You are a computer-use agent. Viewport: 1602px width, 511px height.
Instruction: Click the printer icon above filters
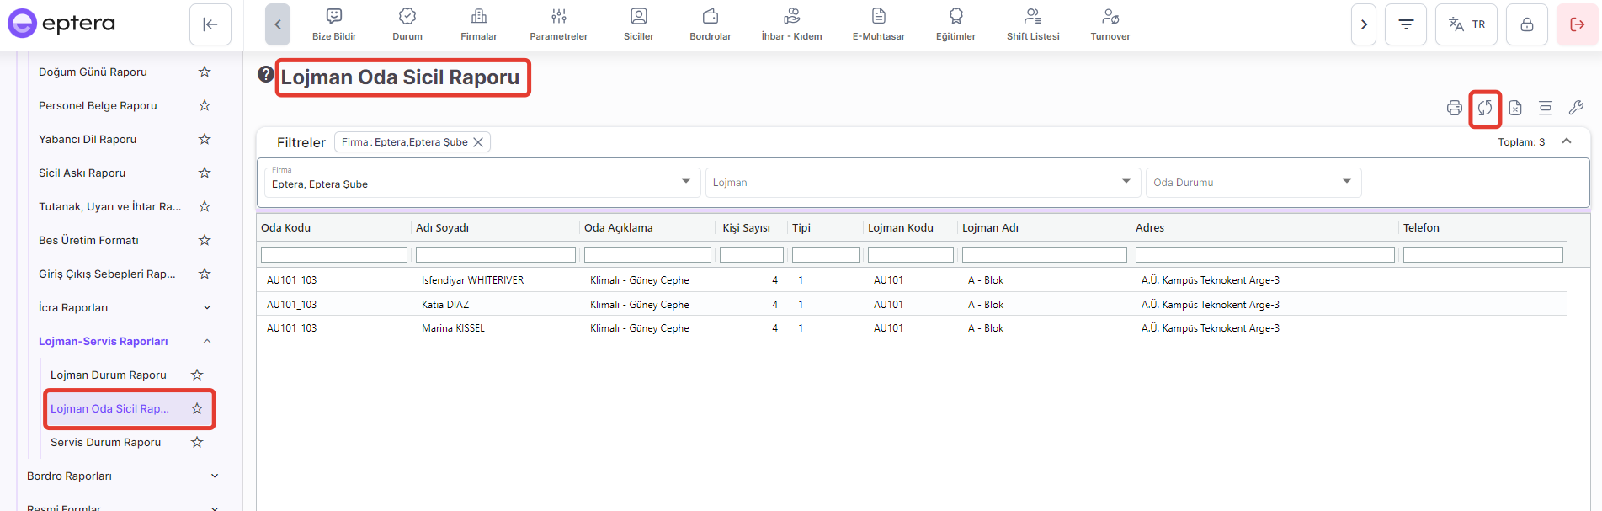pos(1454,108)
